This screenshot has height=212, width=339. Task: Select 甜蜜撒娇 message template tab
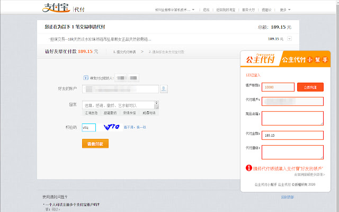tap(110, 113)
